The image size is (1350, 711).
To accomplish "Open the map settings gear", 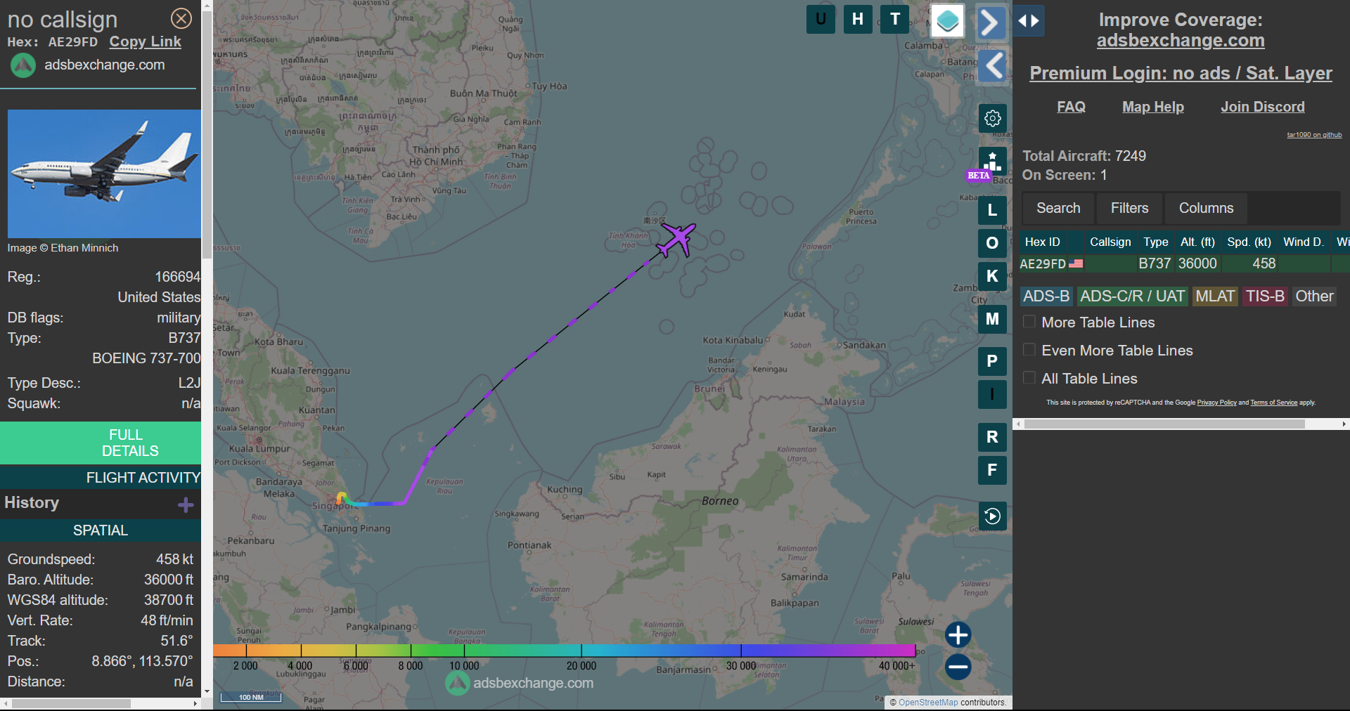I will 992,118.
